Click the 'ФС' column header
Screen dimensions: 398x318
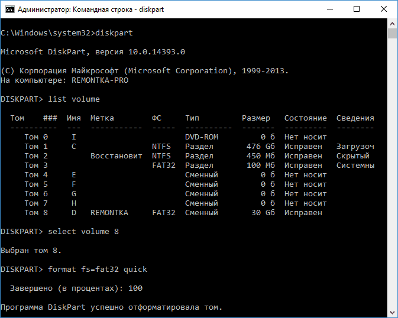(x=156, y=118)
